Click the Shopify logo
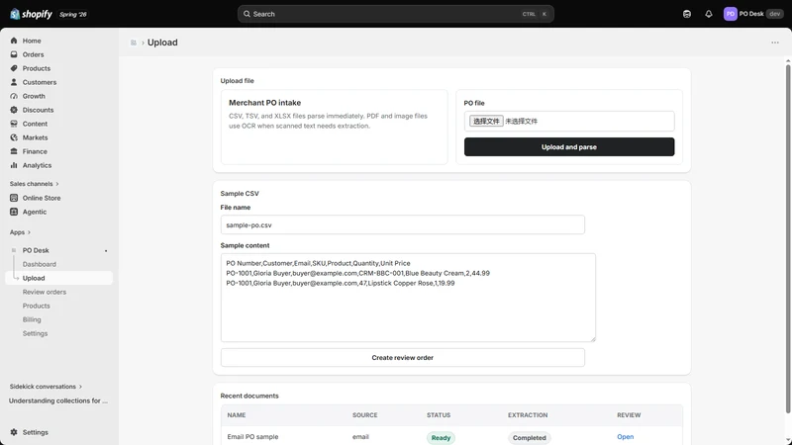The image size is (792, 445). [32, 14]
